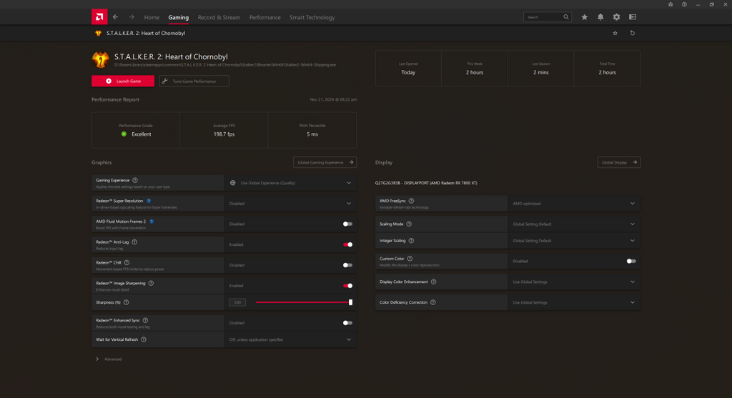Click the bug report icon in title bar
732x398 pixels.
[x=671, y=4]
